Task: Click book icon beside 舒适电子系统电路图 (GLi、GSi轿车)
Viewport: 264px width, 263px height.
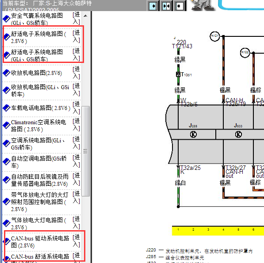Action: 6,55
